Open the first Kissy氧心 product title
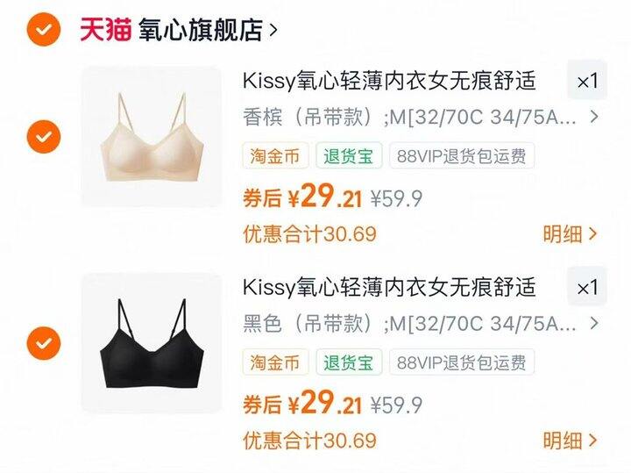This screenshot has width=631, height=473. tap(389, 81)
